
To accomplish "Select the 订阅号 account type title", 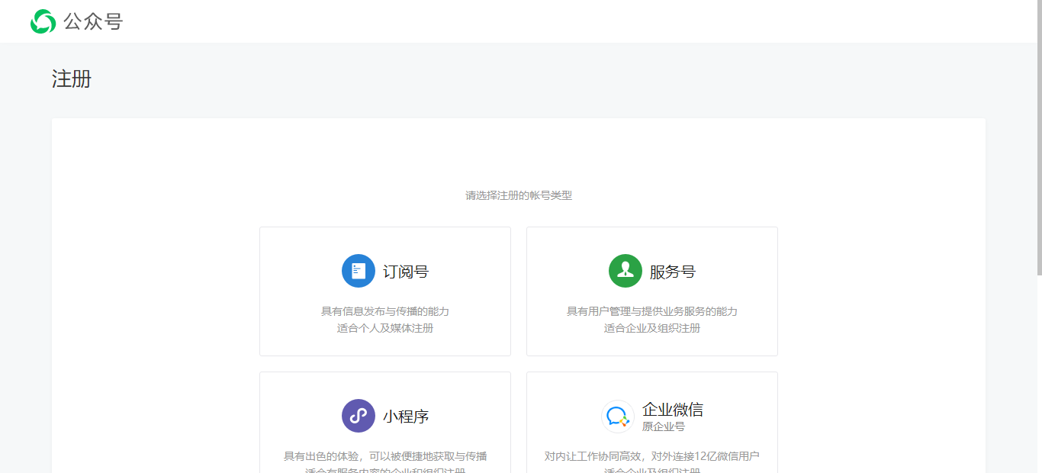I will click(406, 272).
